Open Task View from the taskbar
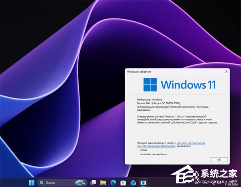The image size is (241, 187). pos(93,183)
